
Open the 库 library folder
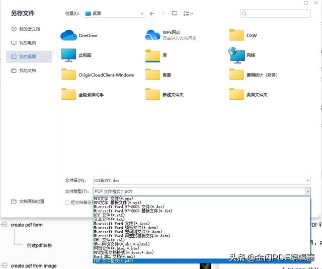(156, 55)
